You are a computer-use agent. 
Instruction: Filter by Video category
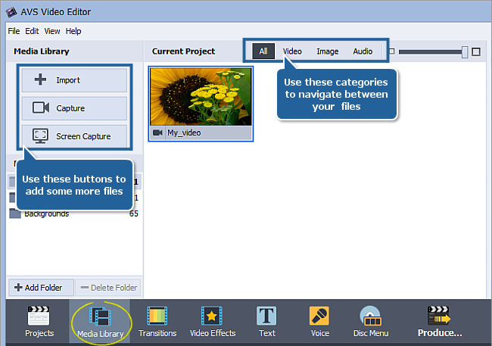point(292,51)
